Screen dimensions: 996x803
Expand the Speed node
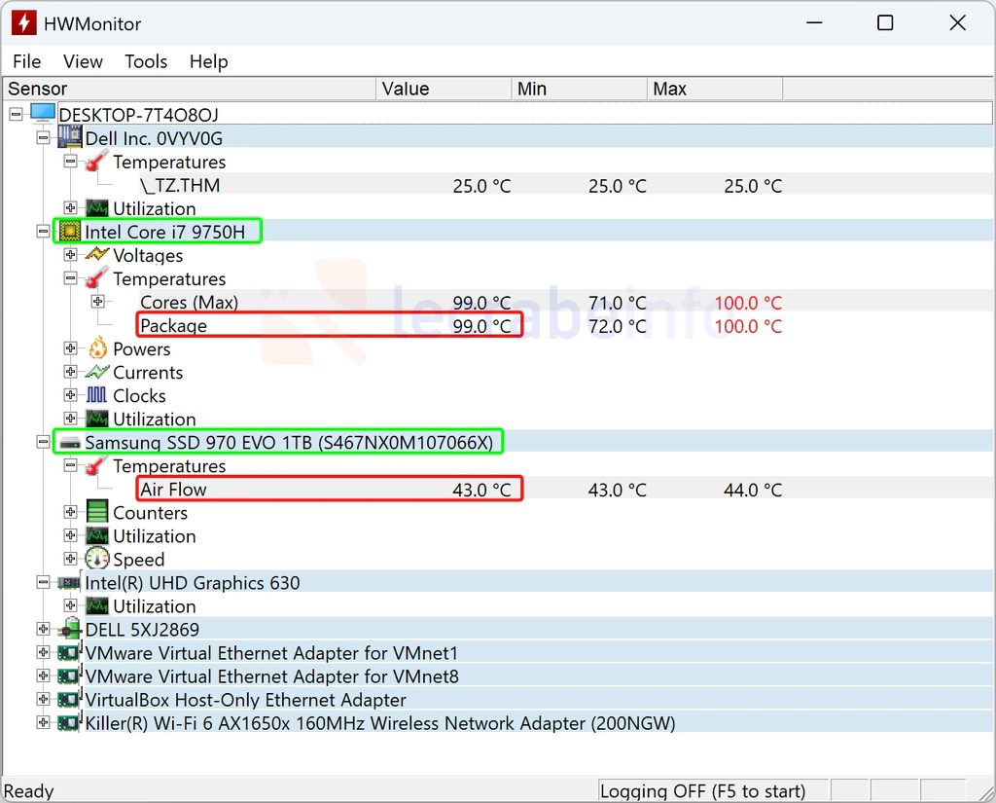point(70,559)
